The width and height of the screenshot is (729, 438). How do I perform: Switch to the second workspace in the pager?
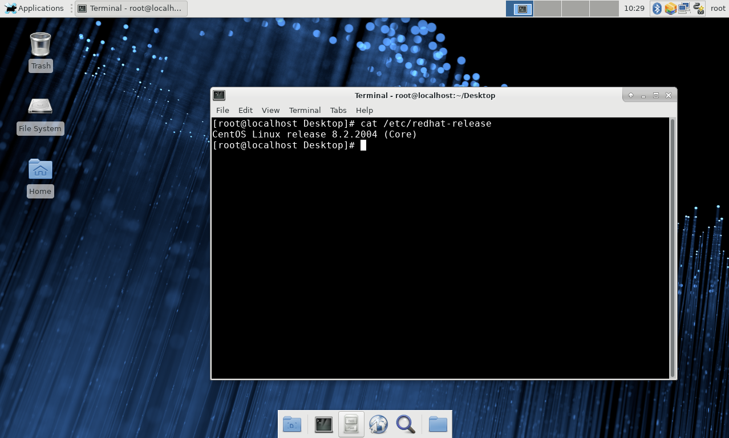(547, 8)
